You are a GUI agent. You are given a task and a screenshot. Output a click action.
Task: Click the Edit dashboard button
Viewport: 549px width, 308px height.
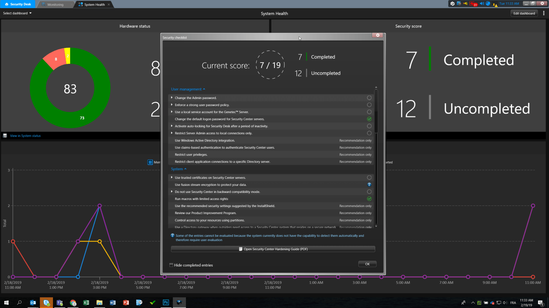524,13
